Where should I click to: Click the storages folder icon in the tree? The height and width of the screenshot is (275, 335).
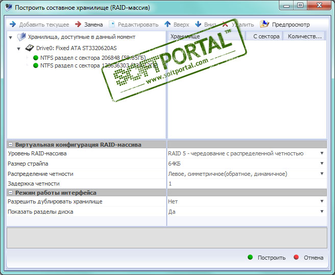point(21,37)
